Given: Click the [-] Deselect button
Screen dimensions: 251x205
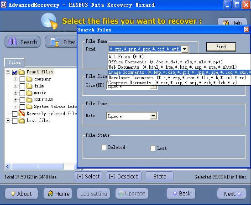Looking at the screenshot, I should tap(123, 176).
